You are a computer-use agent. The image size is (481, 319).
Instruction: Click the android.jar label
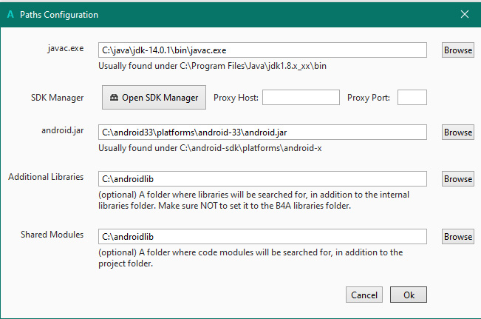point(63,130)
